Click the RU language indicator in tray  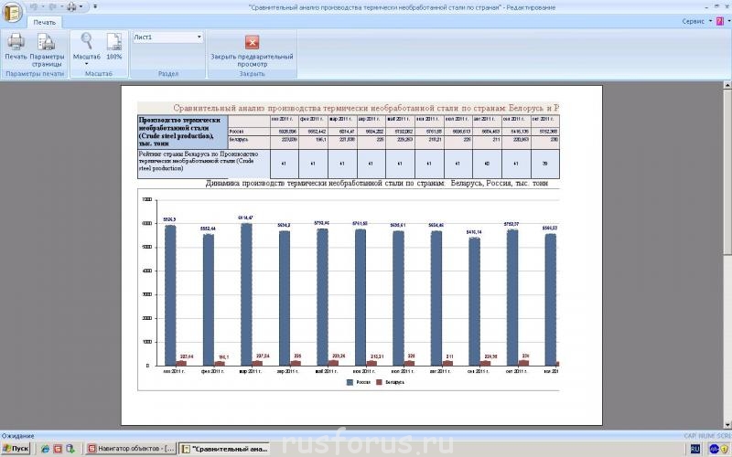[x=694, y=449]
